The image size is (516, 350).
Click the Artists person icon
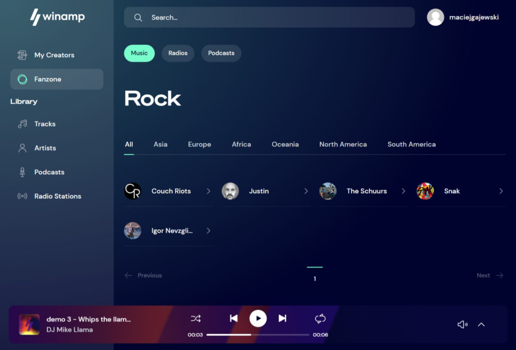click(22, 148)
